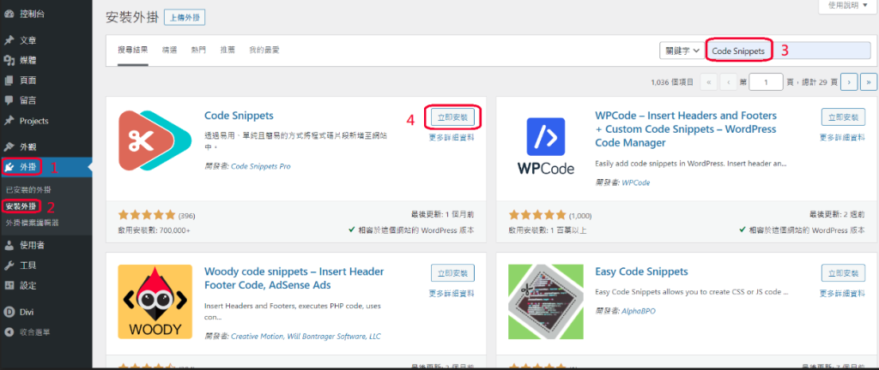Viewport: 879px width, 370px height.
Task: Go to the next results page
Action: (849, 82)
